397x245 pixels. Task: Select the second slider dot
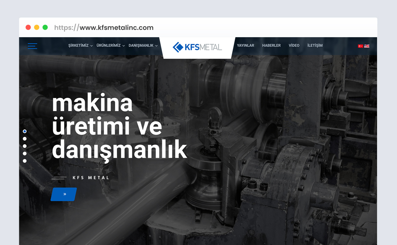tap(25, 139)
